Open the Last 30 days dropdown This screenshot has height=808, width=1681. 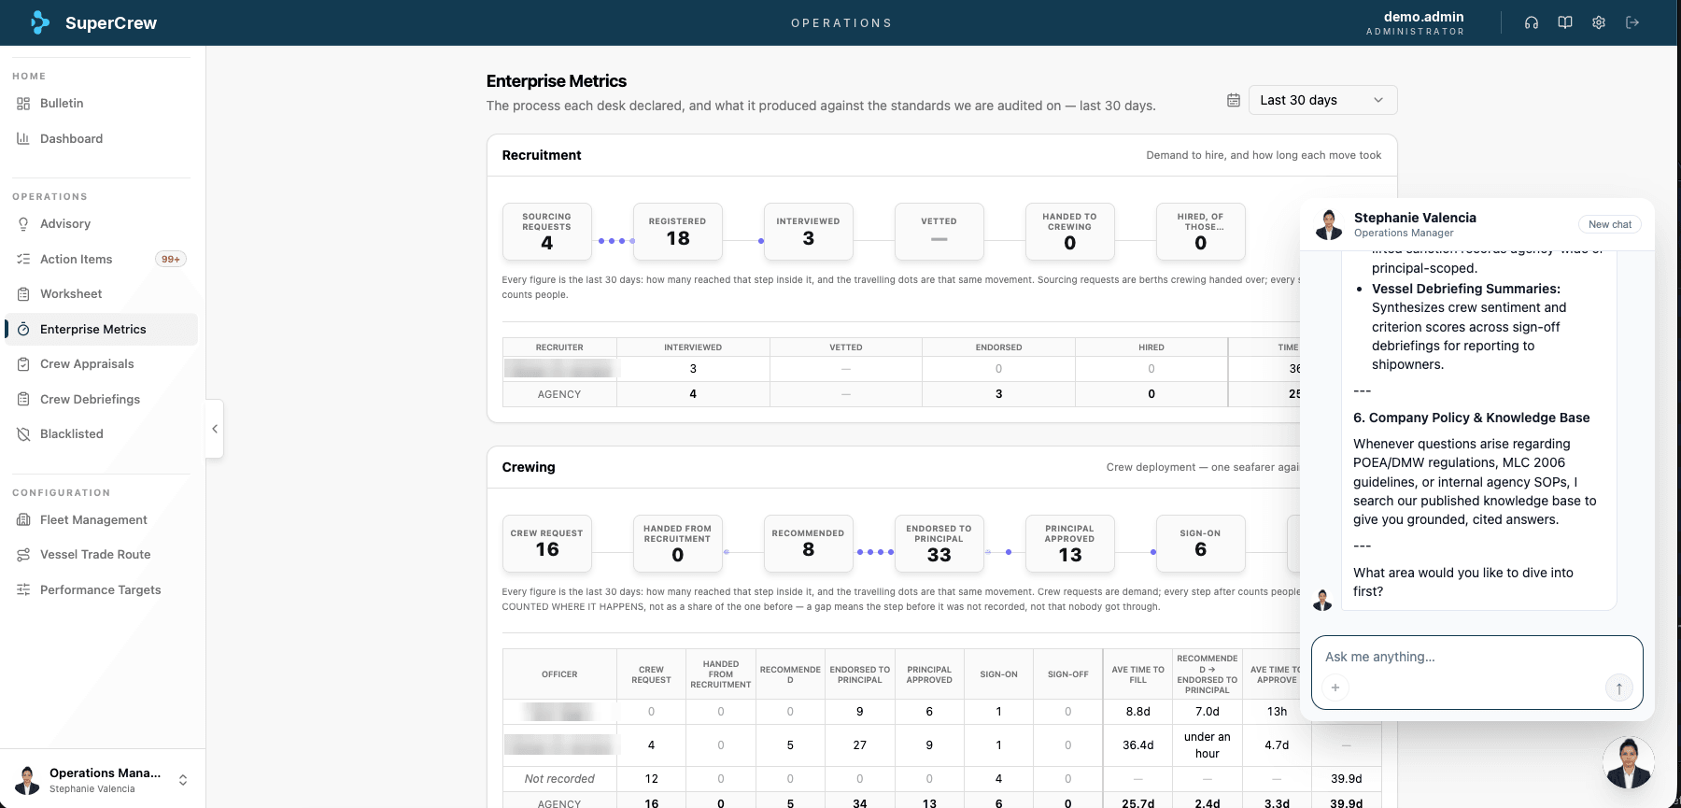1322,100
